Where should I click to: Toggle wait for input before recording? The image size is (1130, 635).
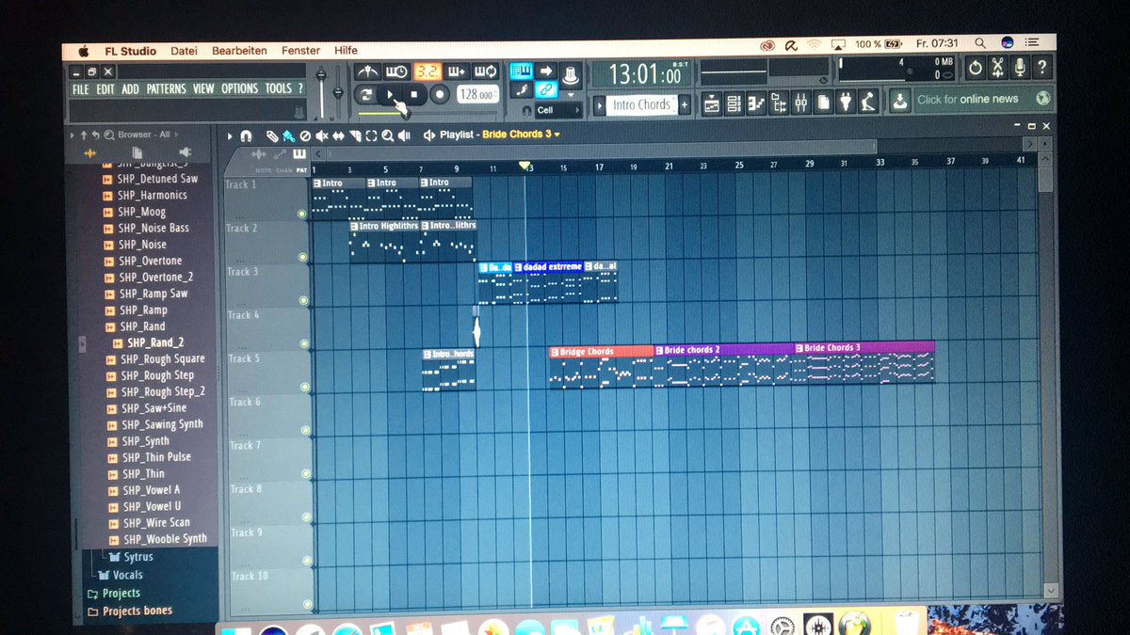tap(396, 71)
